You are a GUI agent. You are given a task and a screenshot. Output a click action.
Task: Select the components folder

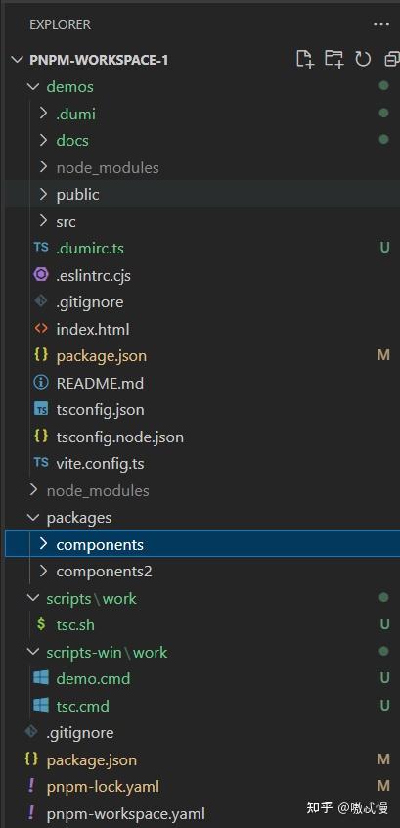coord(202,544)
